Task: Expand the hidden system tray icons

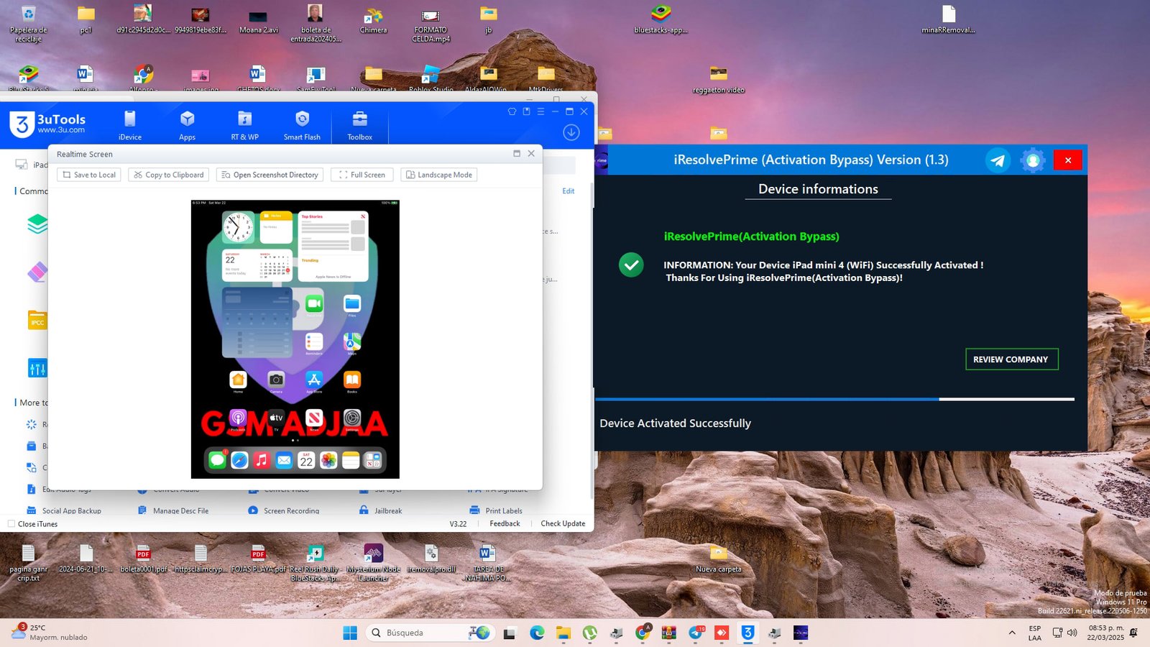Action: 1012,633
